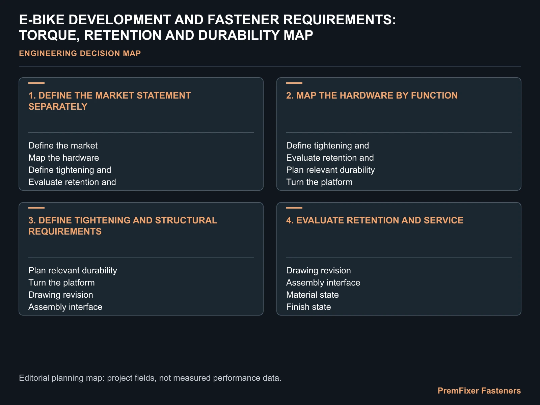
Task: Click "Drawing revision" in card 4
Action: 319,270
